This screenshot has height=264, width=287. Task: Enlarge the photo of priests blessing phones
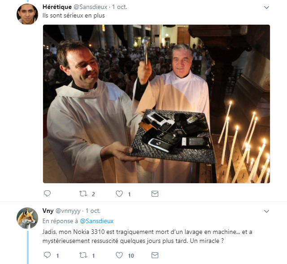(x=157, y=104)
